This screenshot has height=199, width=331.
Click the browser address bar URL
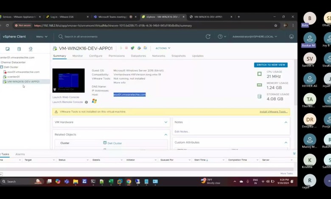pyautogui.click(x=113, y=25)
